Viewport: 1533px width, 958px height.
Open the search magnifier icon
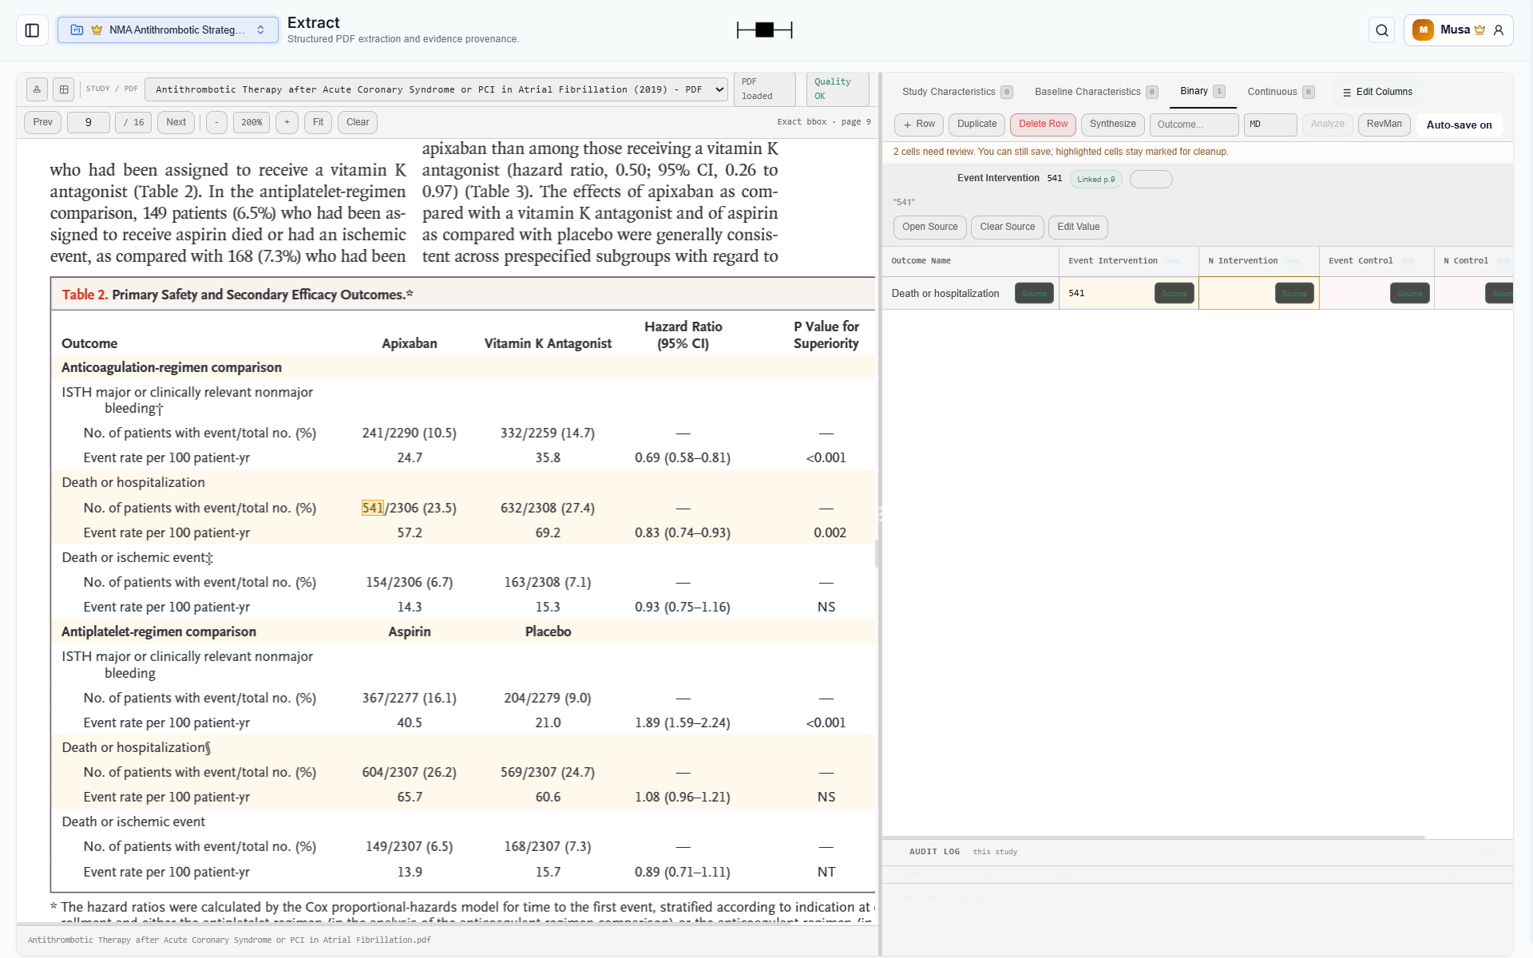pyautogui.click(x=1382, y=30)
